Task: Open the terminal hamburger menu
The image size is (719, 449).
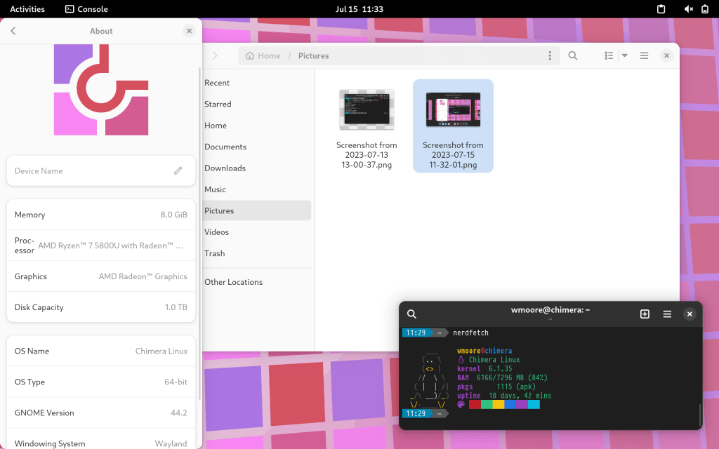Action: click(x=667, y=314)
